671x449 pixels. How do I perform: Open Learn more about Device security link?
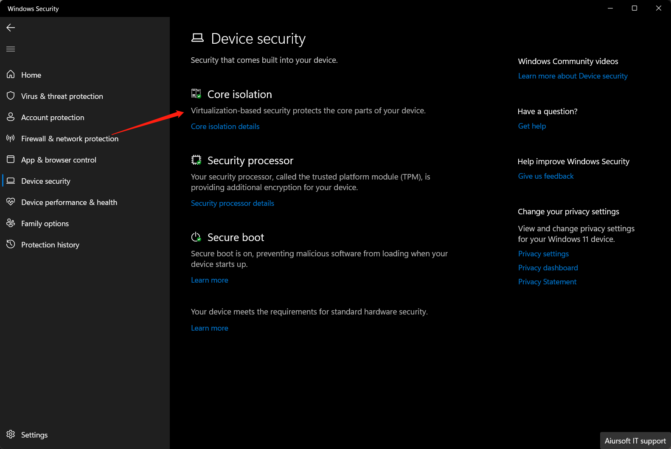(573, 76)
